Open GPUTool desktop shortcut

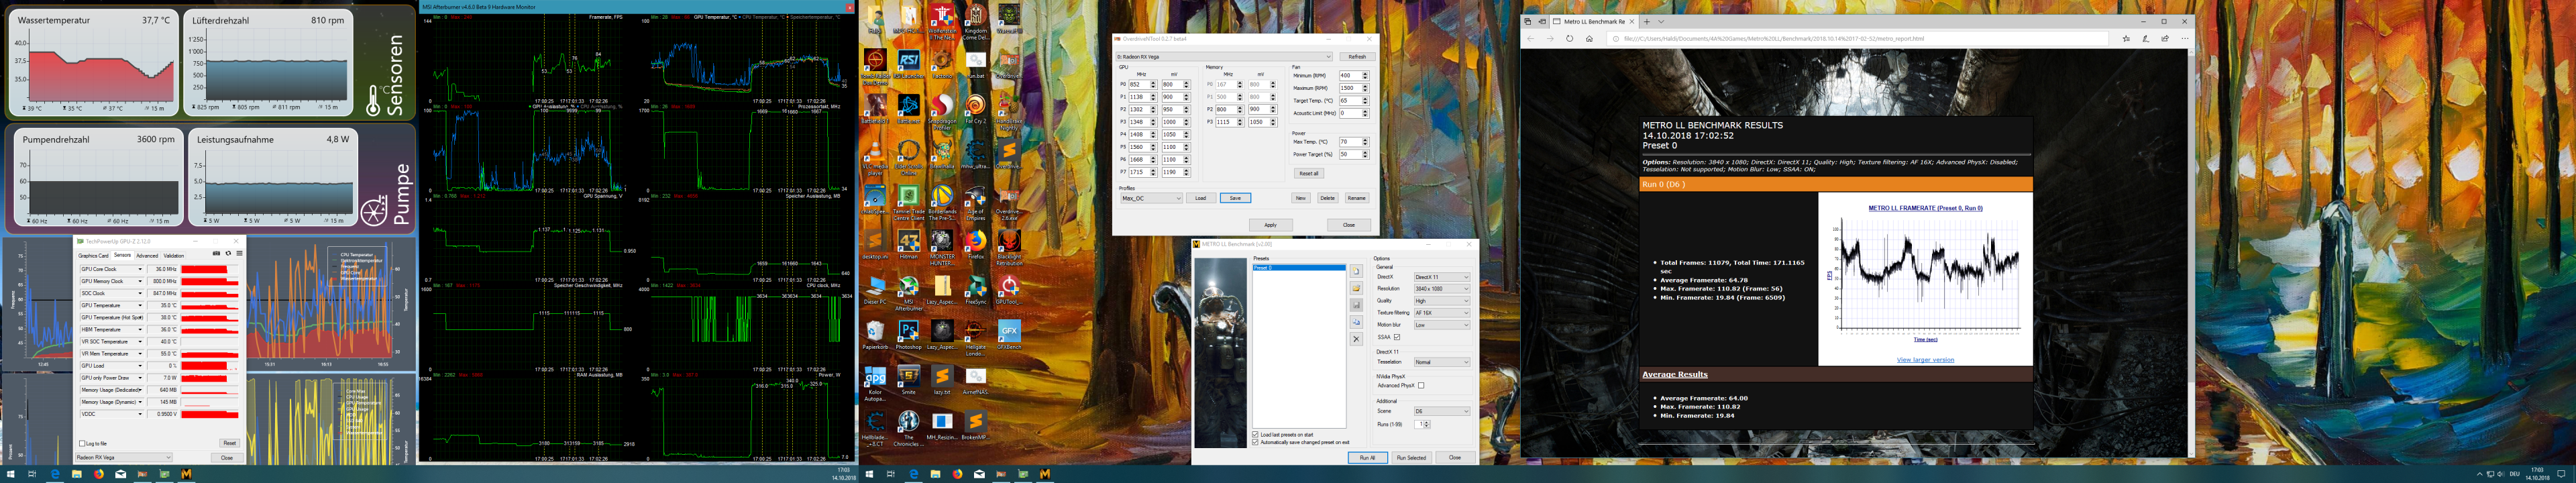[x=1009, y=290]
